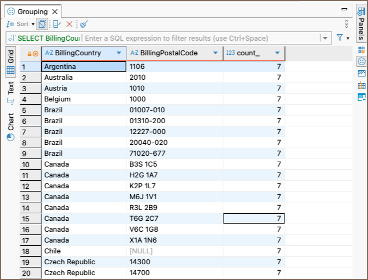Close the Grouping tab
Screen dimensions: 368x280
point(55,11)
